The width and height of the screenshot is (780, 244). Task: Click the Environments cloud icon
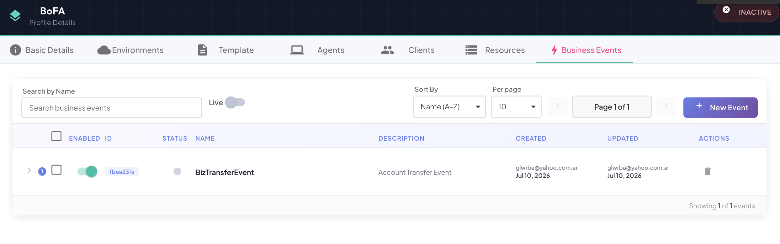point(104,50)
